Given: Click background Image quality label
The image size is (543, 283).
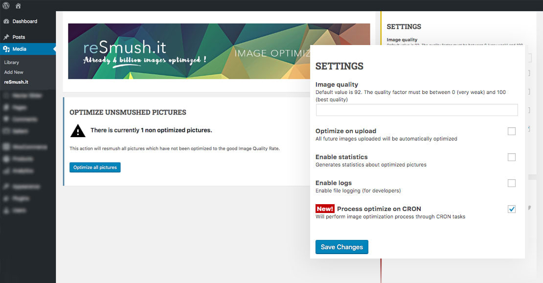Looking at the screenshot, I should pos(402,40).
